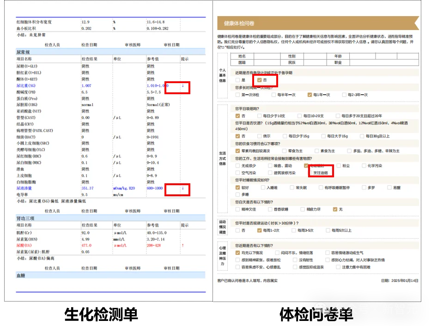Click the red up arrow for 尿酸(UA)
Screen dimensions: 431x326
182,245
